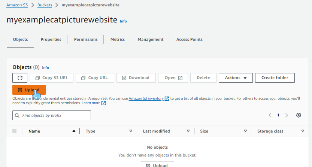The image size is (312, 167).
Task: Click Upload button under No objects
Action: (x=157, y=164)
